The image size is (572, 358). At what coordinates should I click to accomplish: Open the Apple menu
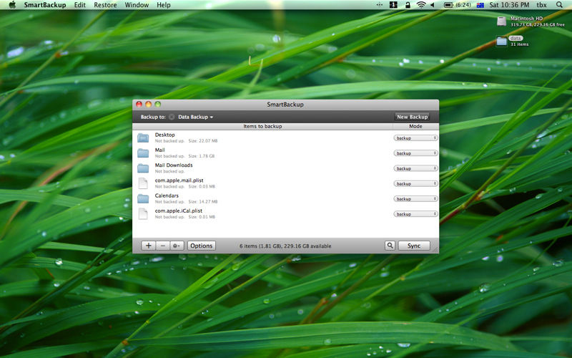click(12, 5)
